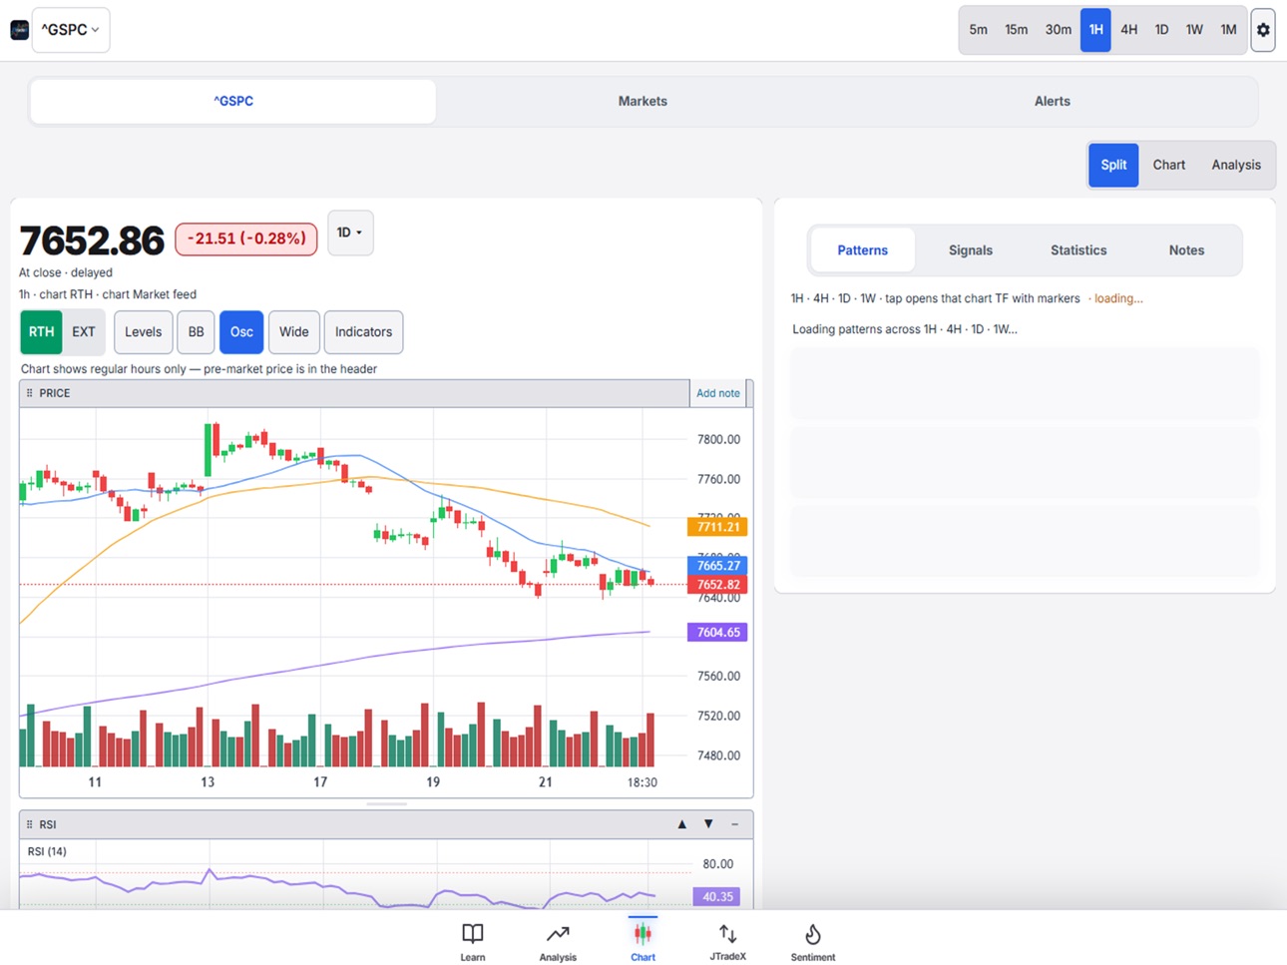
Task: Click the orange 7711.21 price label
Action: pyautogui.click(x=717, y=527)
